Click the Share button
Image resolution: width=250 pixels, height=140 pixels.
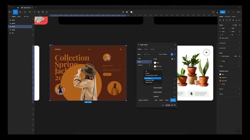pos(223,12)
